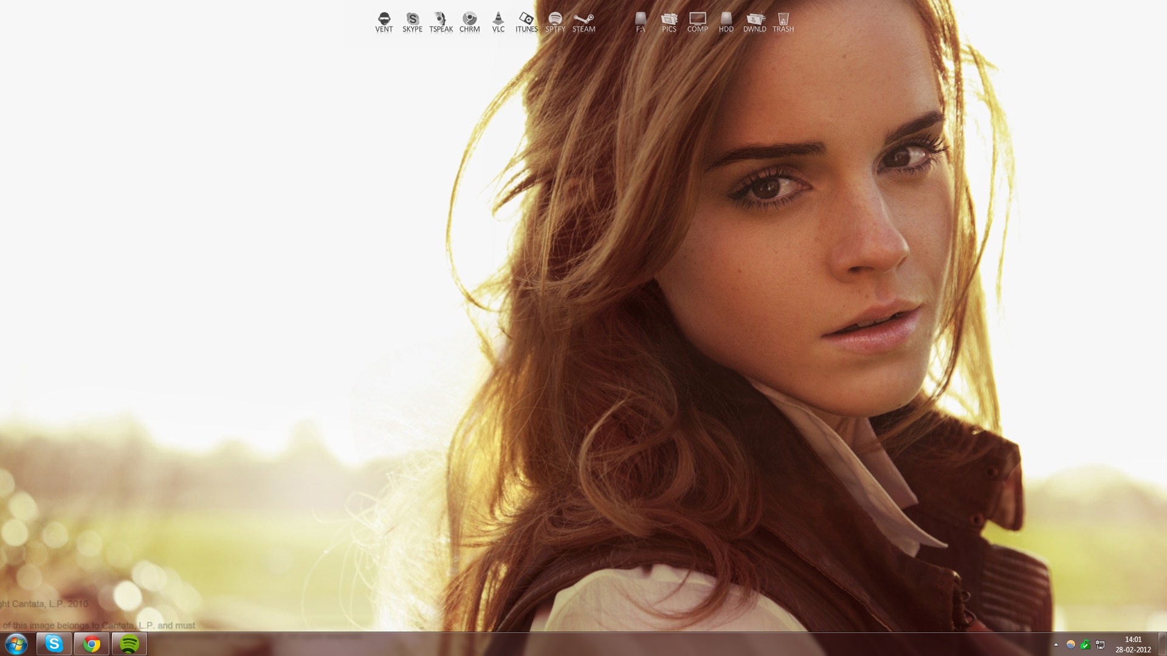This screenshot has width=1167, height=656.
Task: Launch TeamSpeak via the TSPEAK icon
Action: (x=441, y=22)
